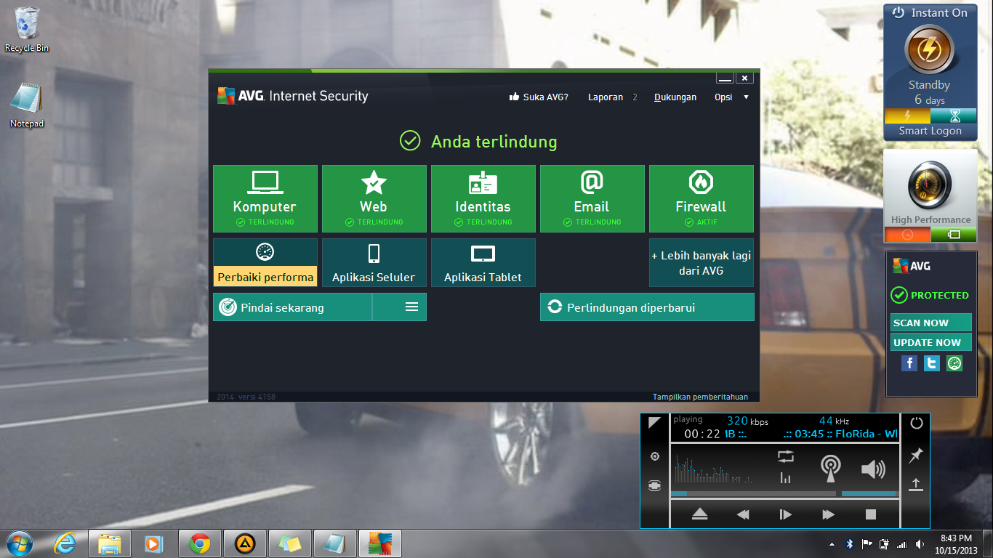This screenshot has height=558, width=993.
Task: Click the player power icon
Action: (x=916, y=423)
